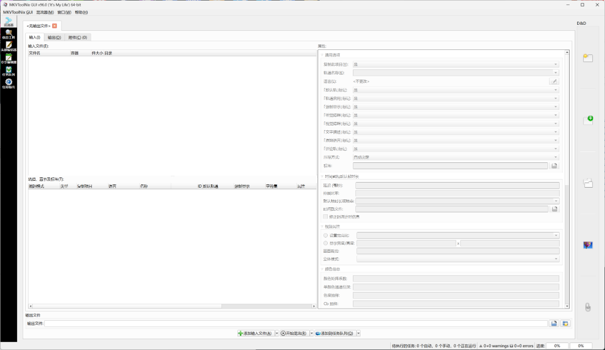This screenshot has width=605, height=350.
Task: Open the 任务队列 job queue icon
Action: (9, 71)
